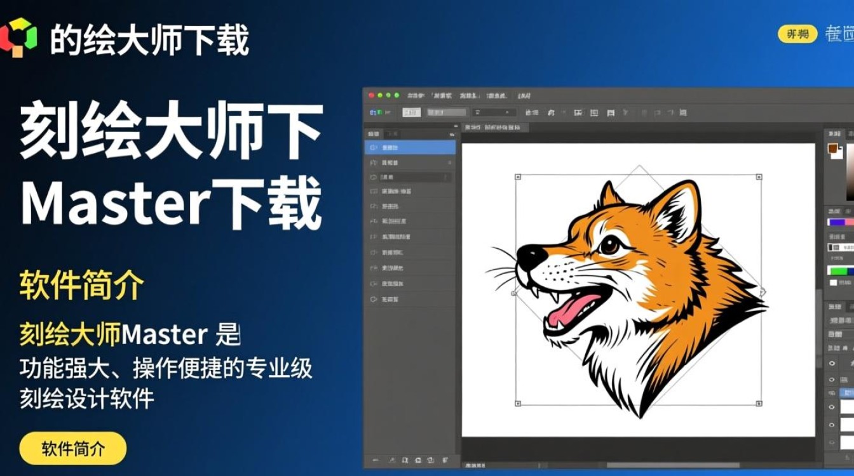Click the yellow pill button in top-right header
Image resolution: width=854 pixels, height=476 pixels.
click(x=797, y=34)
